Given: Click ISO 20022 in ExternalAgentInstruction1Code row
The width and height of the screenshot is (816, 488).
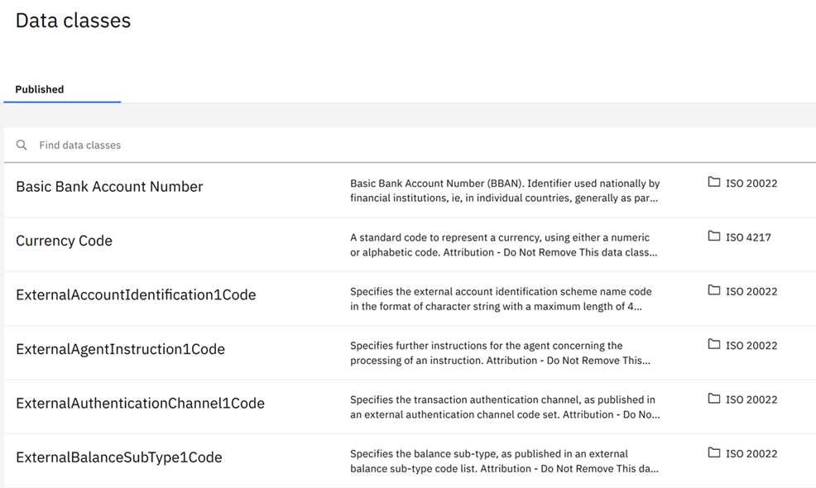Looking at the screenshot, I should (751, 346).
